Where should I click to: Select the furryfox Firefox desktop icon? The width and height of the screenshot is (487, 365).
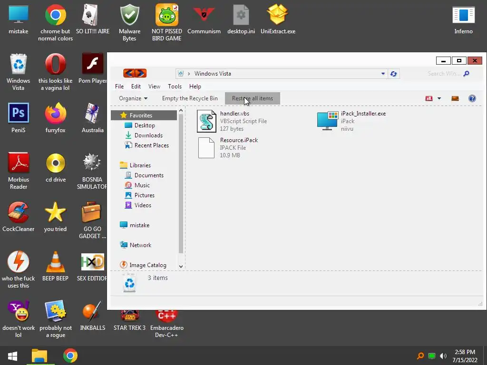click(55, 118)
